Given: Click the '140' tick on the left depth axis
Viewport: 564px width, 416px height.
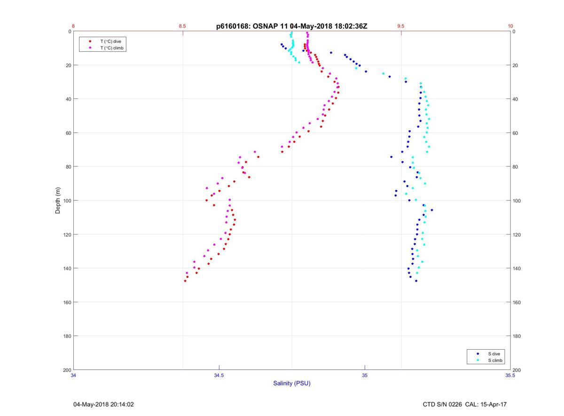Looking at the screenshot, I should tap(67, 268).
